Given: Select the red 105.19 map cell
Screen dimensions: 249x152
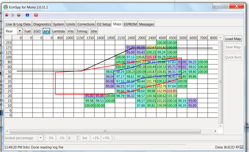Looking at the screenshot, I should pos(151,57).
